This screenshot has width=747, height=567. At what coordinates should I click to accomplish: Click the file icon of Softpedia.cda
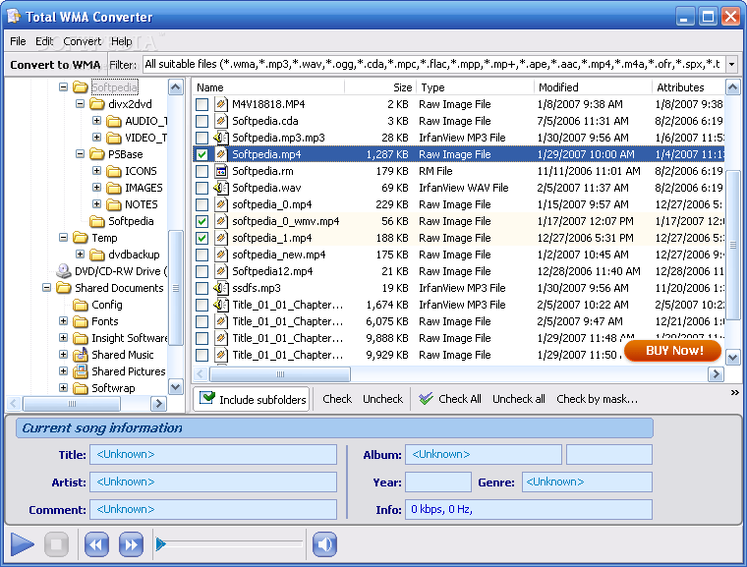click(x=220, y=121)
